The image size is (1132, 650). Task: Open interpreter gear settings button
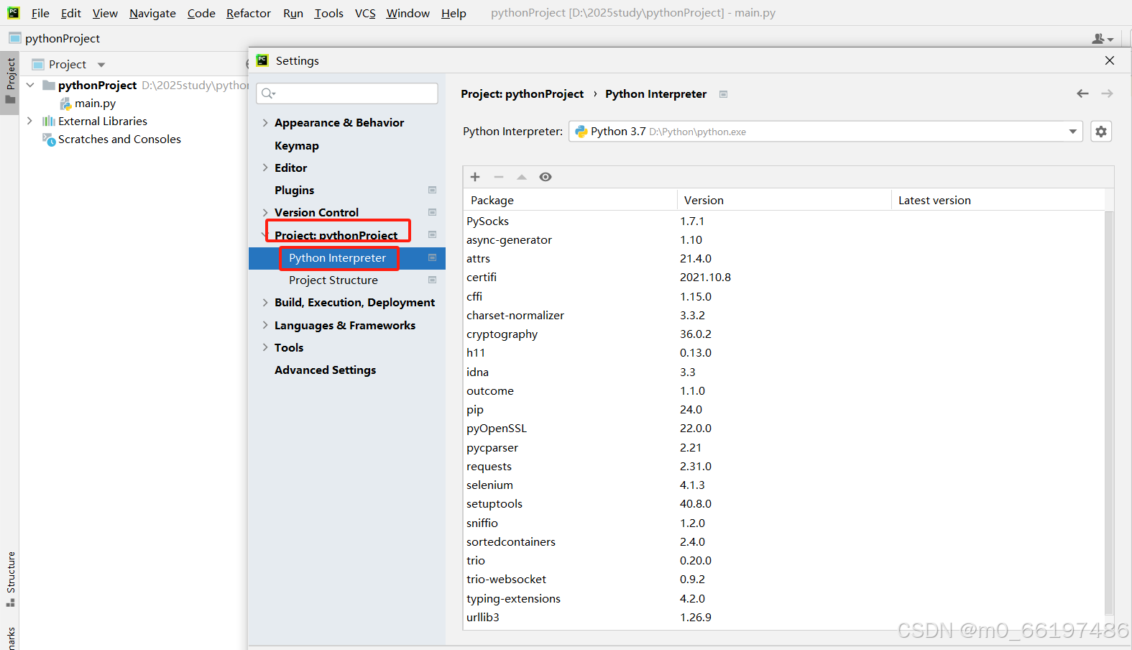tap(1101, 132)
